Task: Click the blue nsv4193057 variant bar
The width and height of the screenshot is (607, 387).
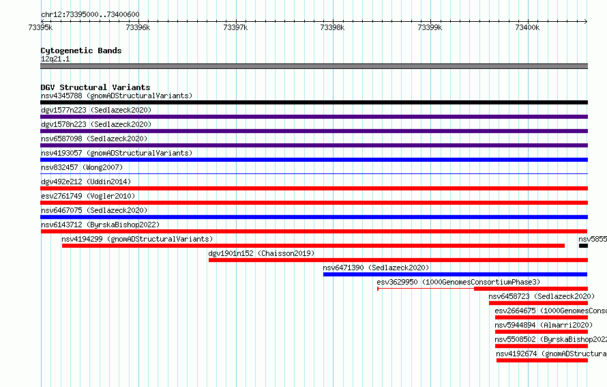Action: click(x=314, y=160)
